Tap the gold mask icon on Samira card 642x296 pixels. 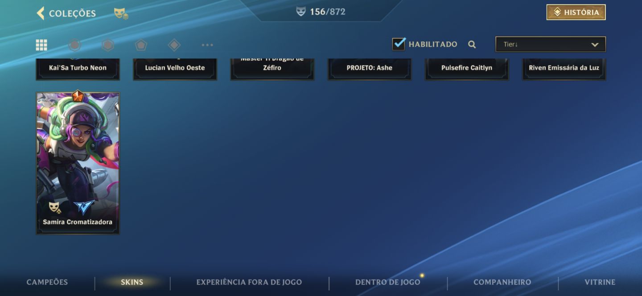coord(54,207)
